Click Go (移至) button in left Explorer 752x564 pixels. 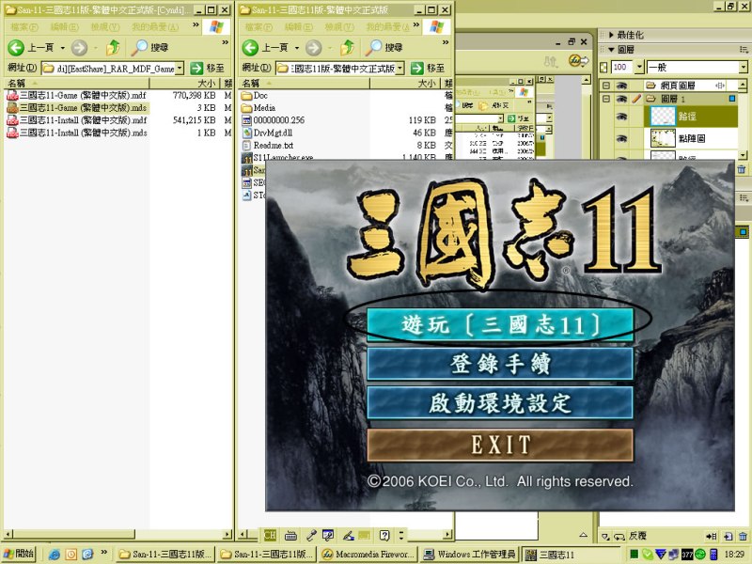point(207,68)
